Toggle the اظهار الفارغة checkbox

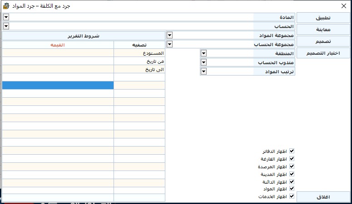[292, 159]
